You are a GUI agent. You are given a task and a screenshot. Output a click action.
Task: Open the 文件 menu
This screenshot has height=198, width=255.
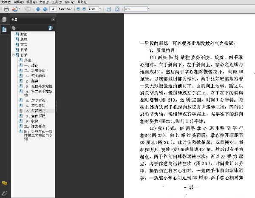coord(6,2)
